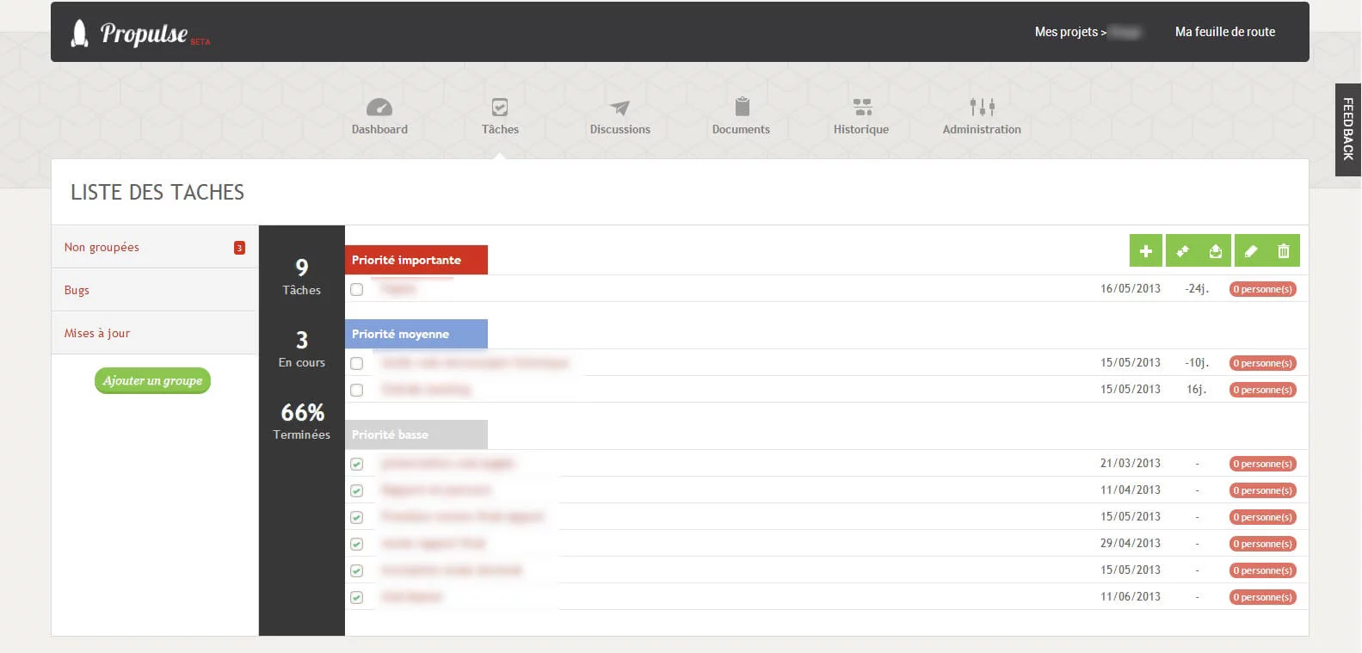Uncheck the completed task dated 21/03/2013
1362x653 pixels.
coord(357,465)
